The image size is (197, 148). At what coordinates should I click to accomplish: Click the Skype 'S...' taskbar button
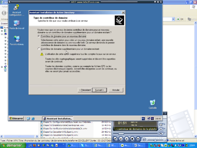click(85, 145)
